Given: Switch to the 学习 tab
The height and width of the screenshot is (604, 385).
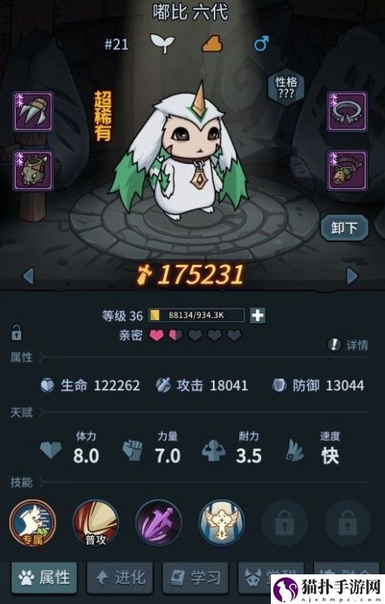Looking at the screenshot, I should [196, 577].
